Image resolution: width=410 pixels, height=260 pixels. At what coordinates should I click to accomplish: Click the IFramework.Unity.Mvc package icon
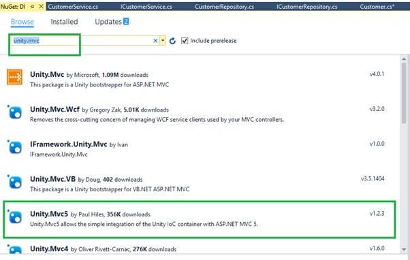pyautogui.click(x=15, y=147)
